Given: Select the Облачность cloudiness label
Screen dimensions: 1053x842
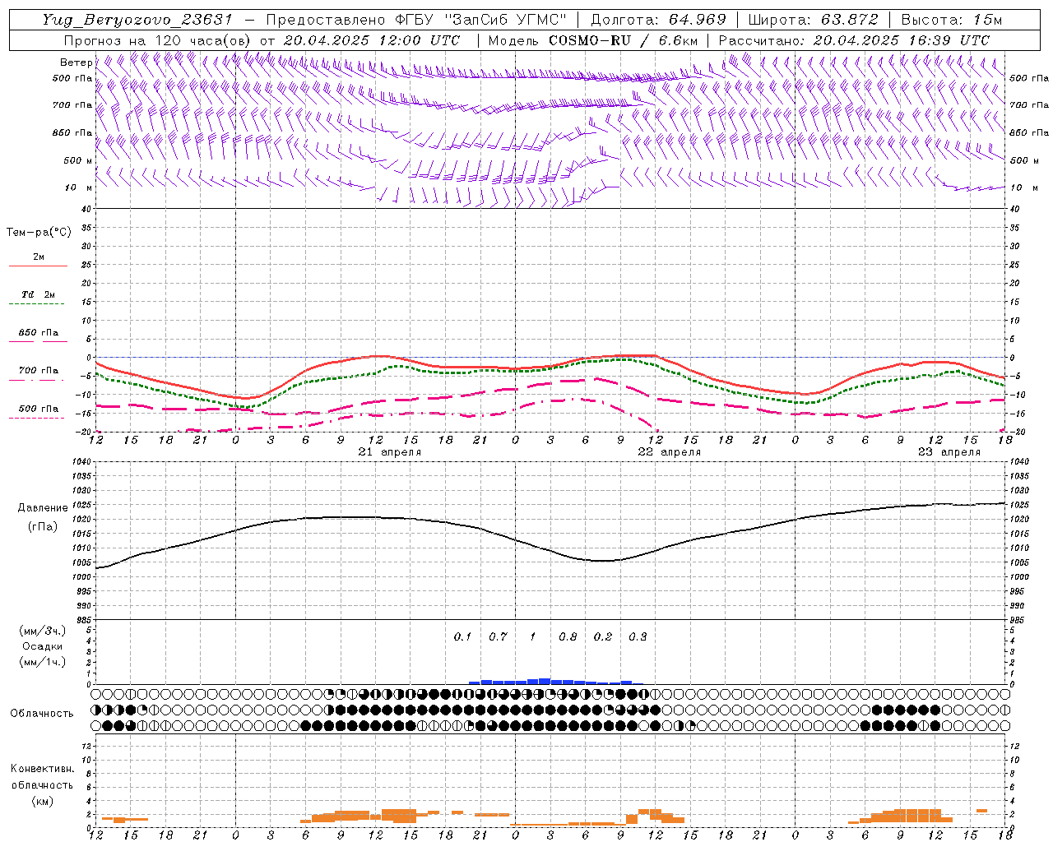Looking at the screenshot, I should 42,714.
